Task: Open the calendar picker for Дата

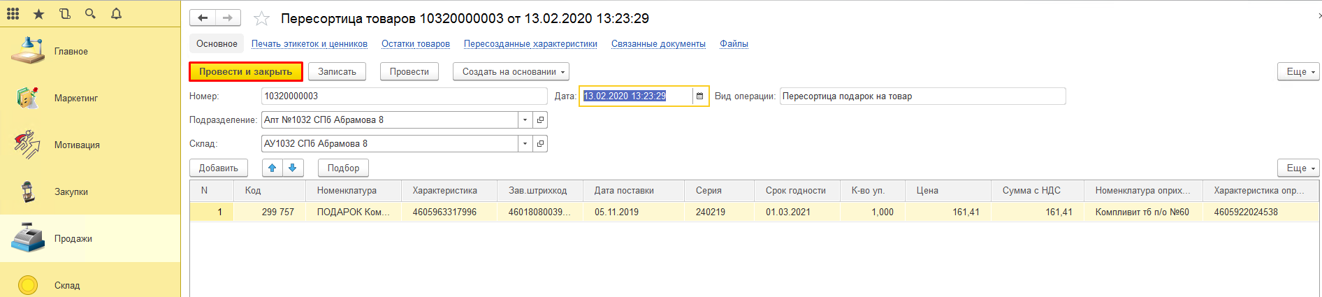Action: [x=699, y=96]
